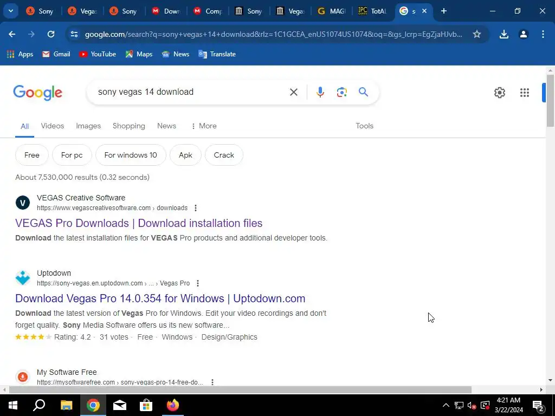Viewport: 555px width, 416px height.
Task: Open Windows taskbar search
Action: click(x=39, y=405)
